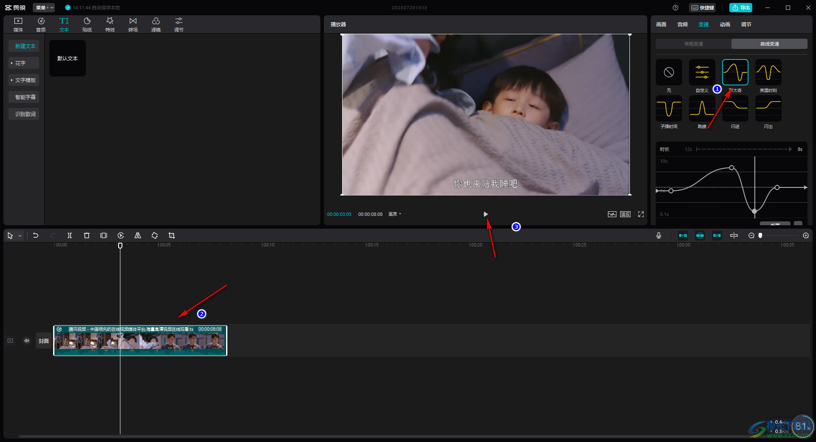The width and height of the screenshot is (816, 442).
Task: Click the microphone record voiceover icon
Action: [659, 235]
